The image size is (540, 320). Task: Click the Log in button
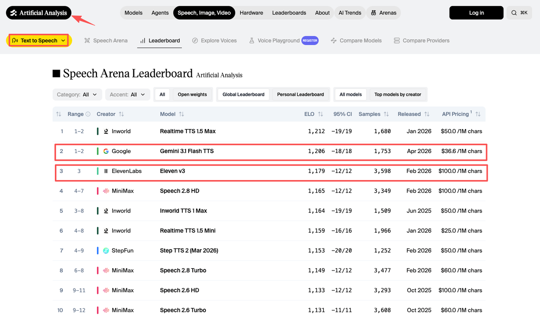[x=476, y=13]
